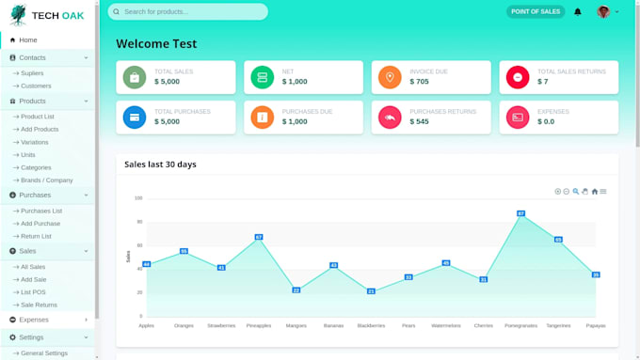Viewport: 640px width, 360px height.
Task: Click the Invoice Due pin icon
Action: (x=390, y=77)
